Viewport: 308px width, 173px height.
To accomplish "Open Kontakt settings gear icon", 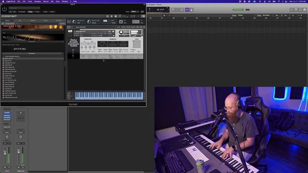I will coord(112,16).
